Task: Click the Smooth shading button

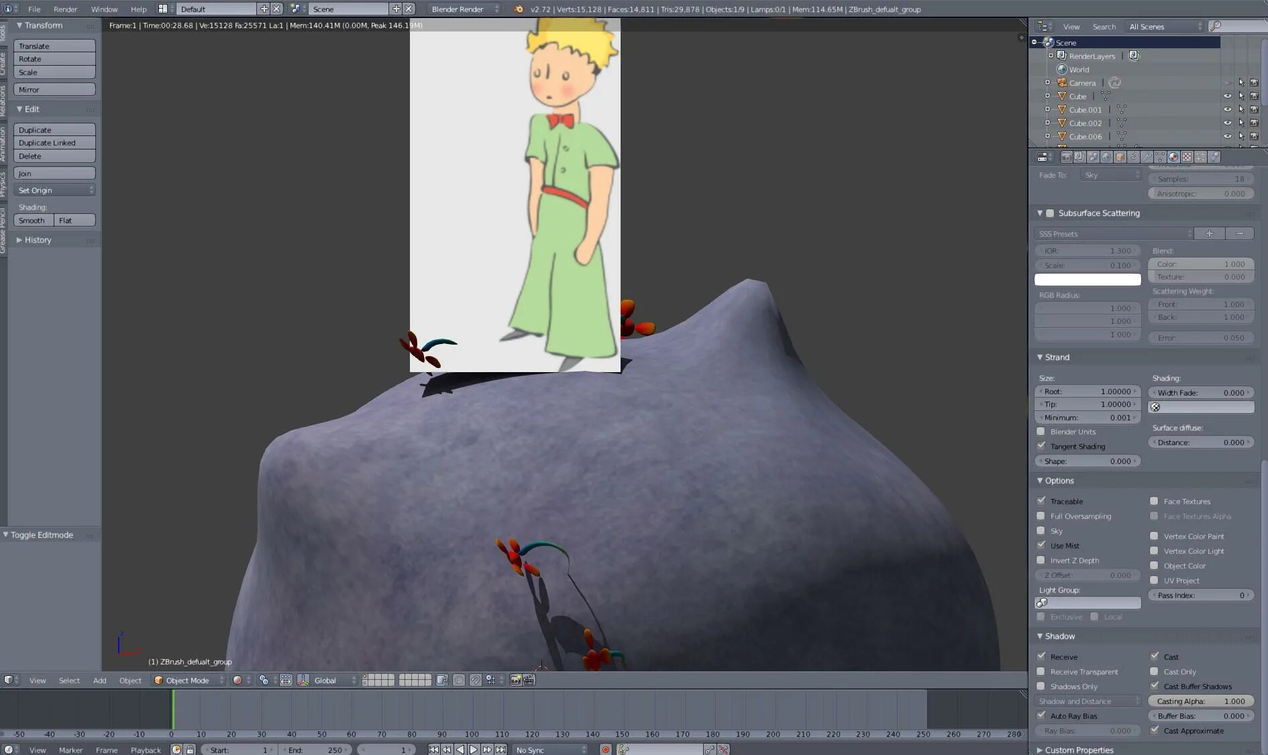Action: 34,221
